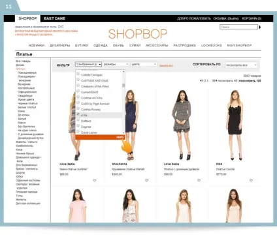Enable the Cushnie et Ochs filter
The height and width of the screenshot is (235, 277).
pos(78,97)
